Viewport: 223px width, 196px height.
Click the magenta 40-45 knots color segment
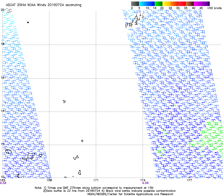tap(198, 4)
